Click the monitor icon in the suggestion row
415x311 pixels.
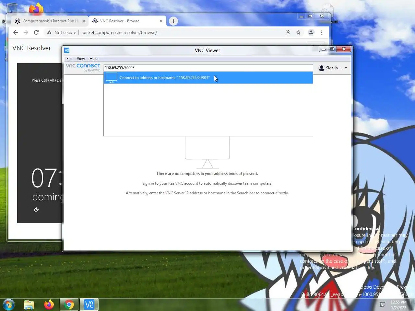pos(112,78)
